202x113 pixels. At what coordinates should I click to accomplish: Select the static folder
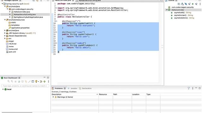pyautogui.click(x=13, y=22)
